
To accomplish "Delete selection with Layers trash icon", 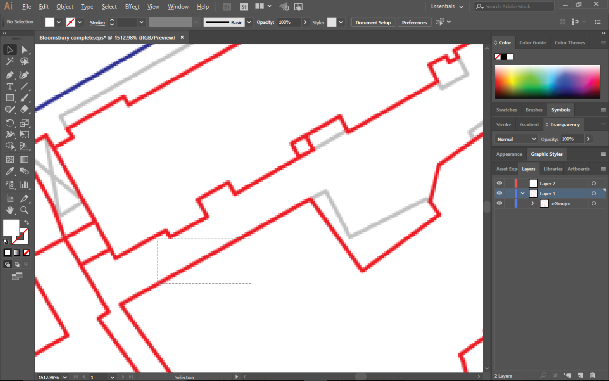I will [592, 376].
